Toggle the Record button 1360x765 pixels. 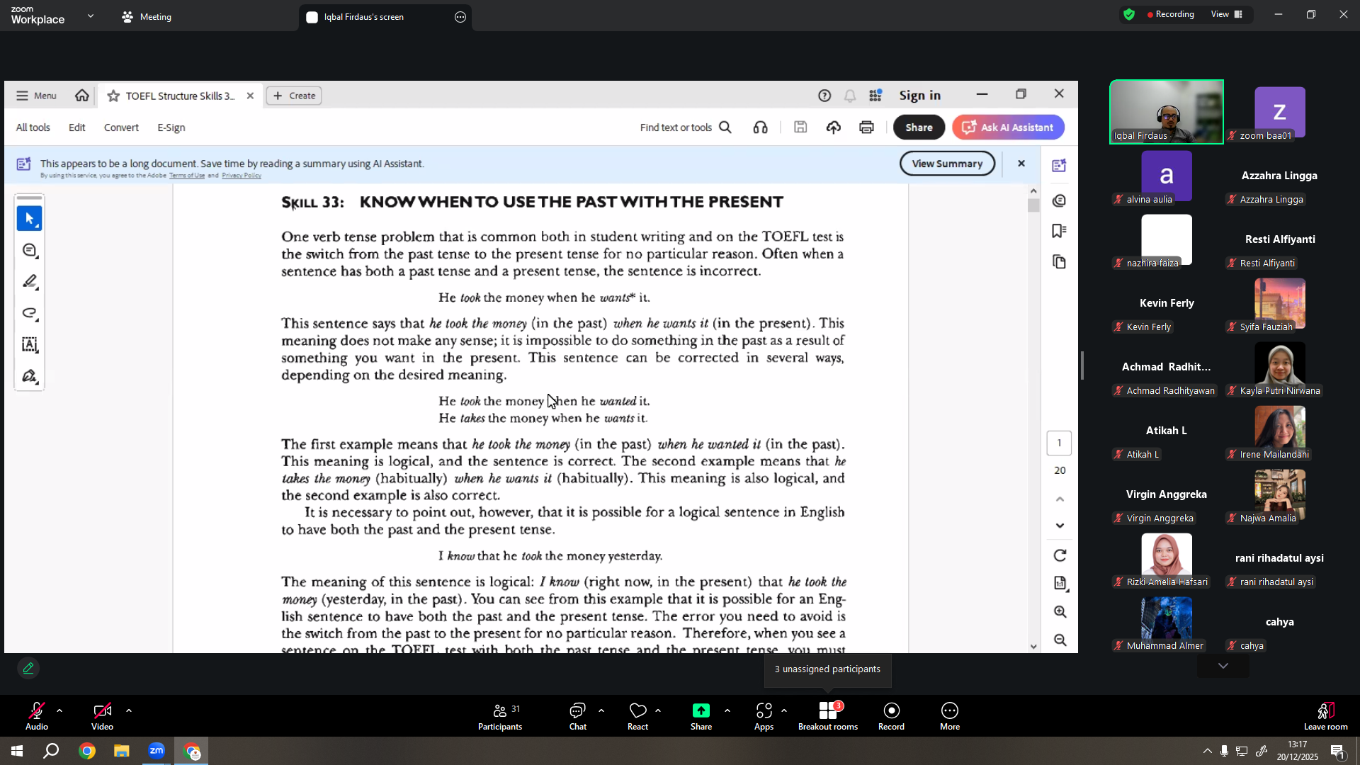click(x=891, y=716)
